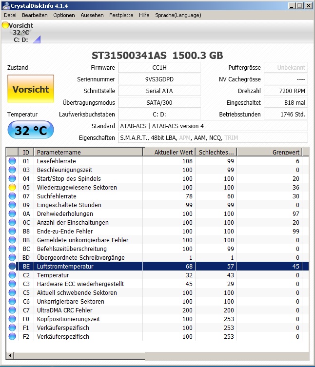Viewport: 315px width, 367px height.
Task: Click the yellow disk status circle at top
Action: (5, 25)
